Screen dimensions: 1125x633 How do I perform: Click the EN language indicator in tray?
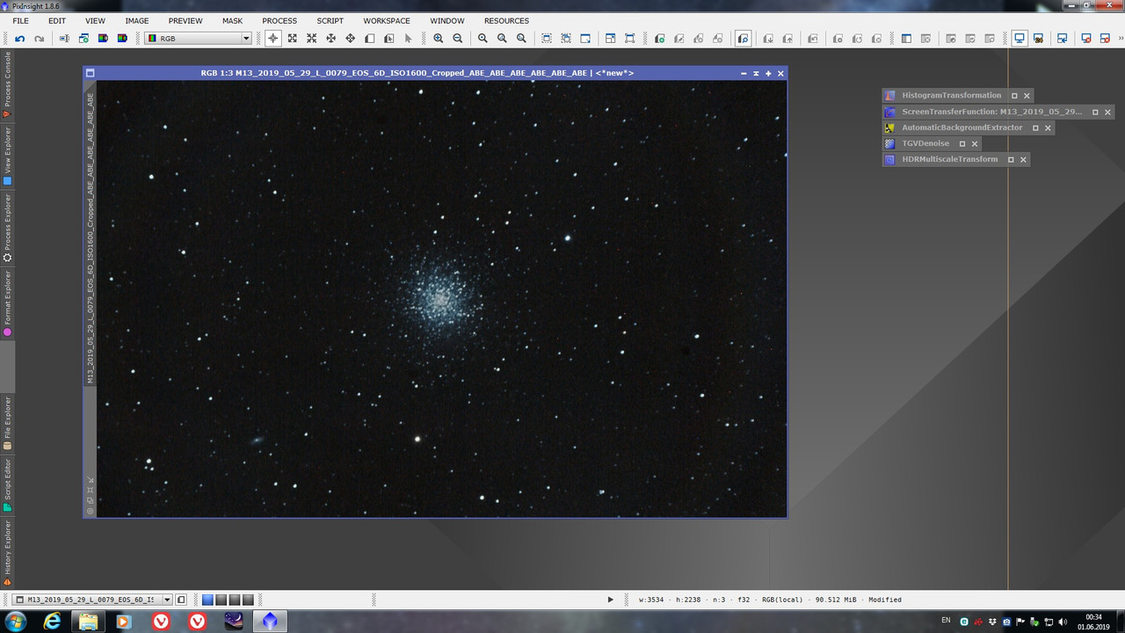(946, 621)
